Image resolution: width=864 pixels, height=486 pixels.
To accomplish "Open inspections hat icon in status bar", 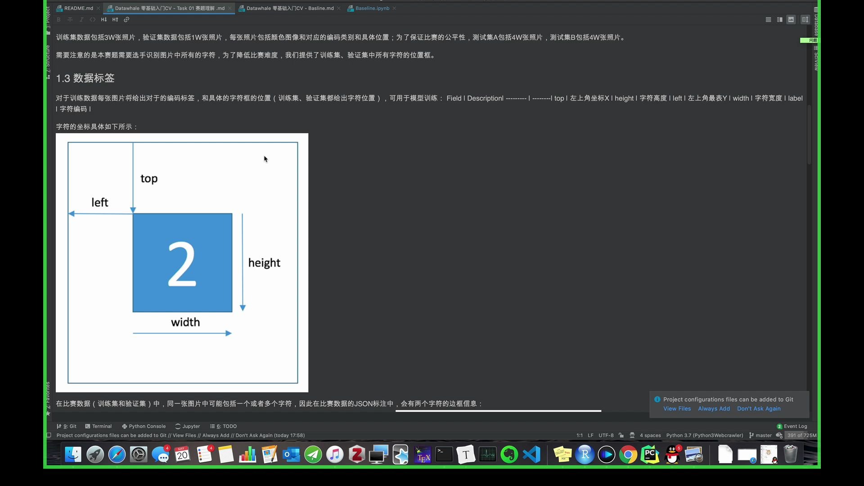I will tap(632, 435).
